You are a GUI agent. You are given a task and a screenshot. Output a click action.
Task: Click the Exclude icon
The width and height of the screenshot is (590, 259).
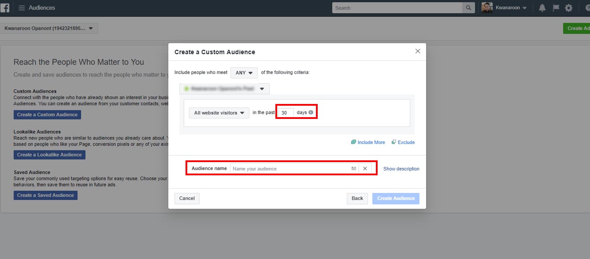394,142
